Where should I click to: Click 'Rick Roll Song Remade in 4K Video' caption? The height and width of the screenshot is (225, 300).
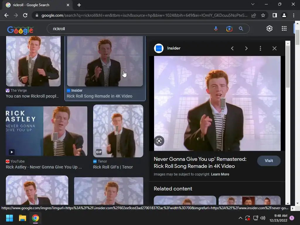[x=100, y=96]
